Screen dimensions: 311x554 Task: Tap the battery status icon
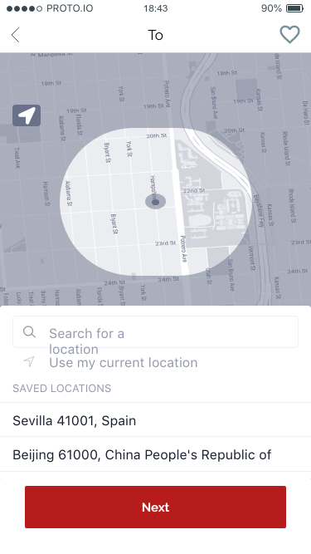(294, 8)
